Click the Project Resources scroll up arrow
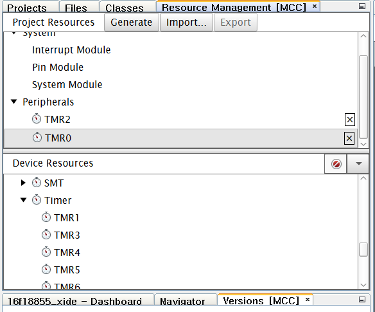 click(x=363, y=36)
